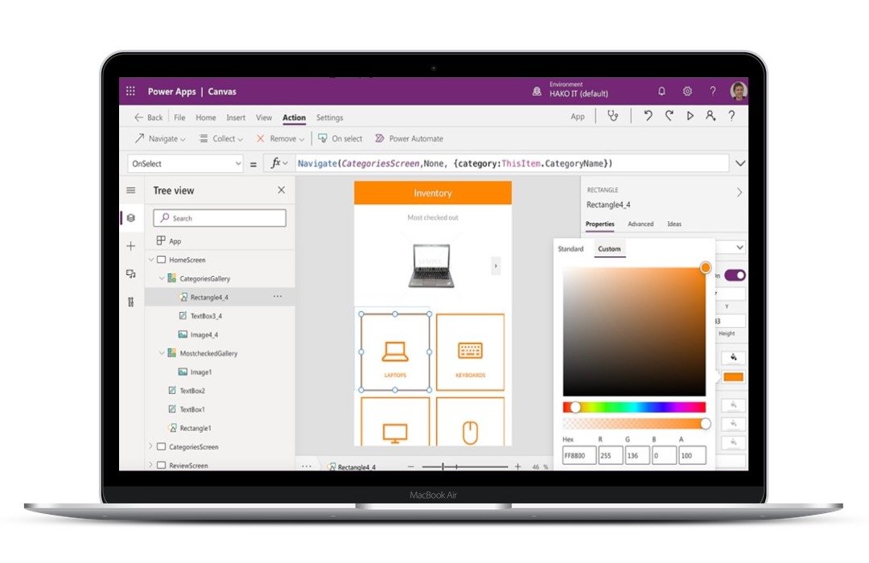Image resolution: width=869 pixels, height=563 pixels.
Task: Open the Insert menu
Action: click(x=236, y=117)
